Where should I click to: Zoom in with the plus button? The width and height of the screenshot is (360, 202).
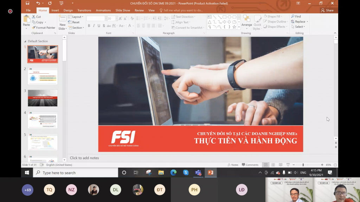coord(322,165)
